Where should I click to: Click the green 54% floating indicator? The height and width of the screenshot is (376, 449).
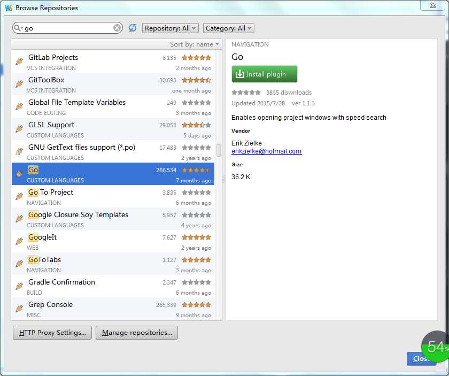(436, 347)
